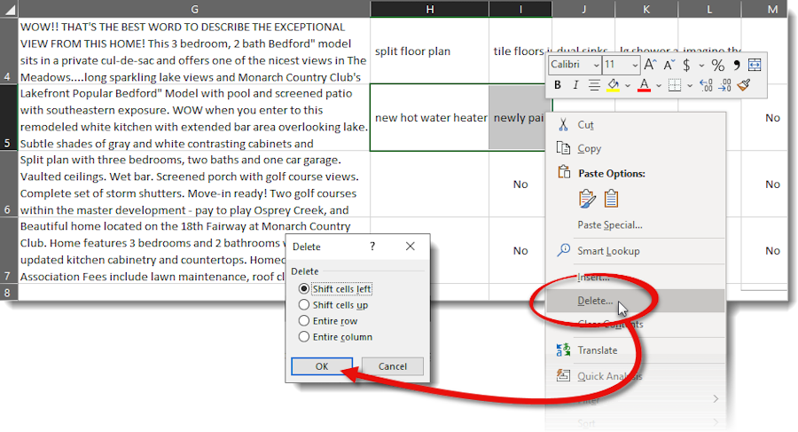Open the Calibri font name dropdown
This screenshot has height=432, width=798.
pyautogui.click(x=596, y=66)
